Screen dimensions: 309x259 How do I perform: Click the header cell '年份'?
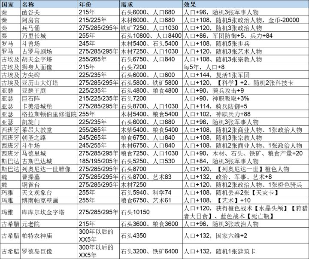pyautogui.click(x=99, y=4)
